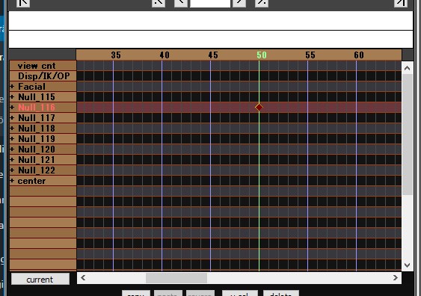Click the horizontal timeline scrollbar thumb
Viewport: 421px width, 296px height.
click(176, 278)
